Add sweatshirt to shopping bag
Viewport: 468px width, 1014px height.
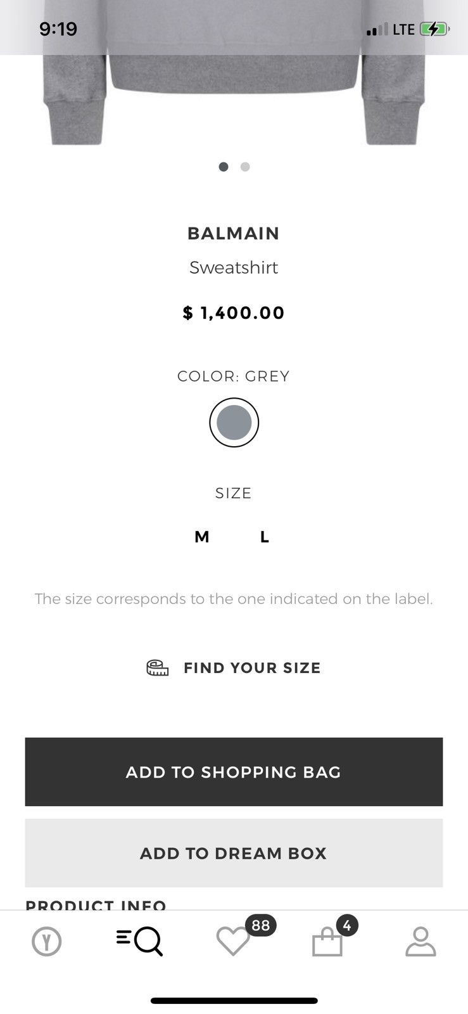234,772
